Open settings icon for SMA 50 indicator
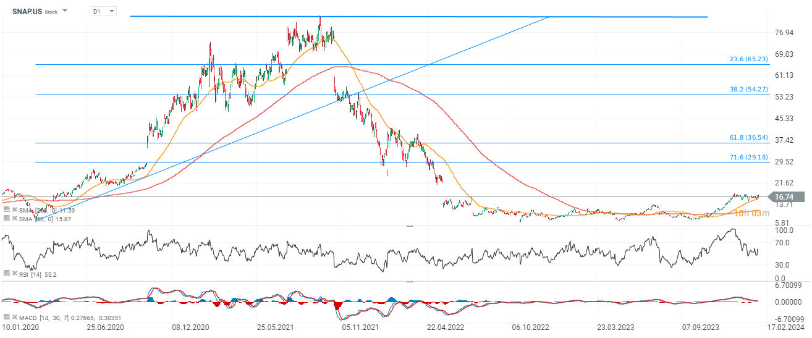 pyautogui.click(x=6, y=218)
